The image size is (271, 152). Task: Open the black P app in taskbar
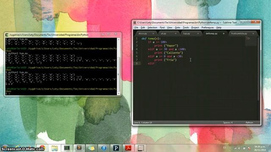(116, 148)
